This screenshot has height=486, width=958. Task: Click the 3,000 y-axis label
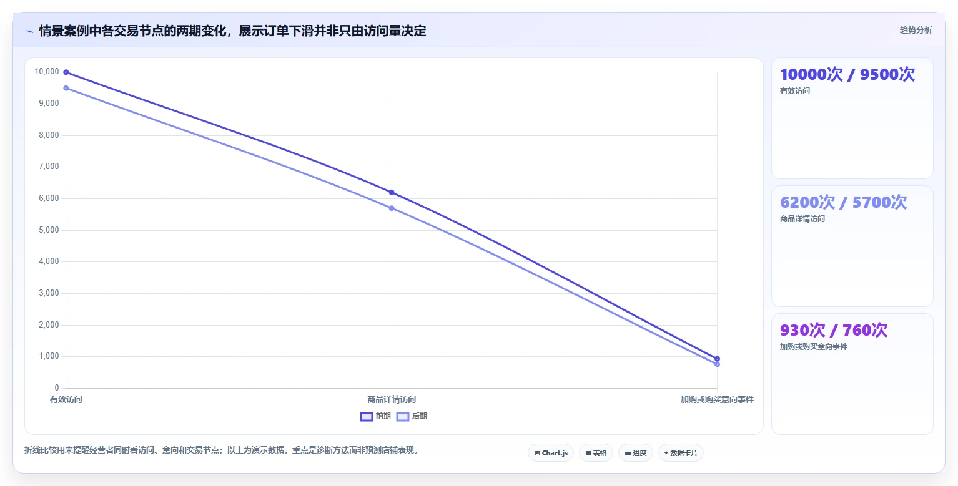pos(49,293)
